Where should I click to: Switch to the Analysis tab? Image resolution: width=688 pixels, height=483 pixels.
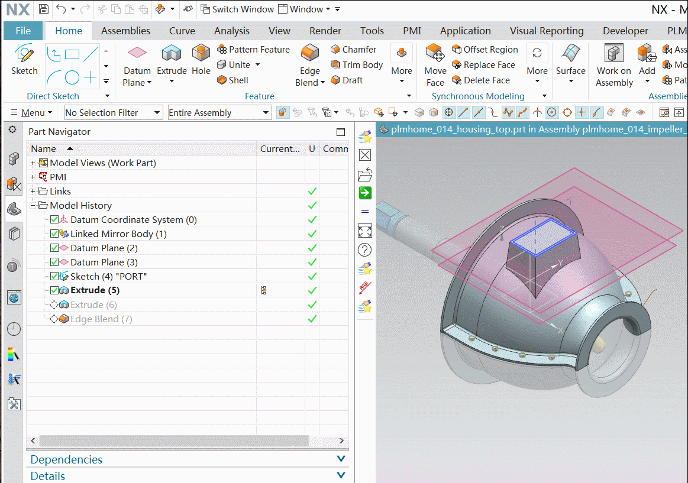coord(232,31)
